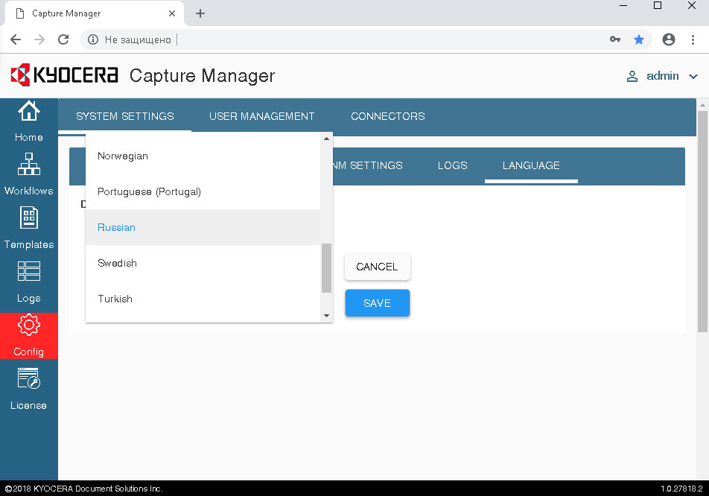
Task: Switch to User Management tab
Action: coord(262,116)
